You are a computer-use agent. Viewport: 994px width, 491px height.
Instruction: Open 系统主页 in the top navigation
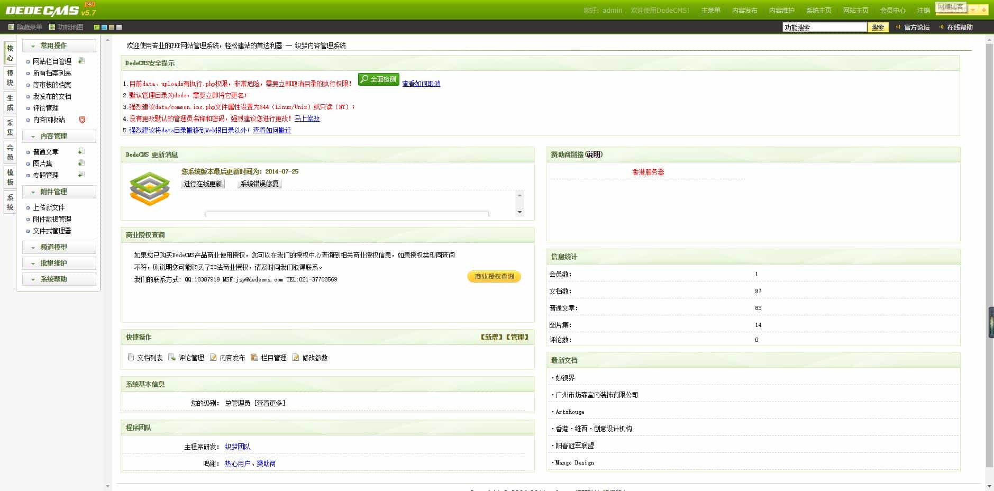click(818, 11)
